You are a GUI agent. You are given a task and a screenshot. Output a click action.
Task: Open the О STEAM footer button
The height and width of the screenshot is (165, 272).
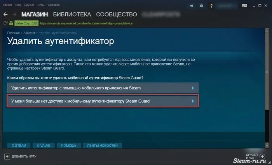pyautogui.click(x=19, y=146)
